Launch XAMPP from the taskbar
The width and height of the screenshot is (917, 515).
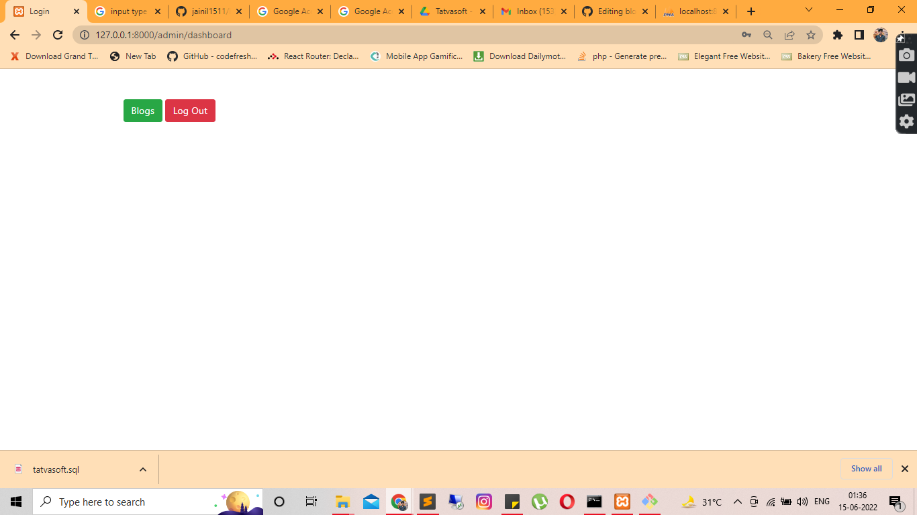(x=622, y=501)
